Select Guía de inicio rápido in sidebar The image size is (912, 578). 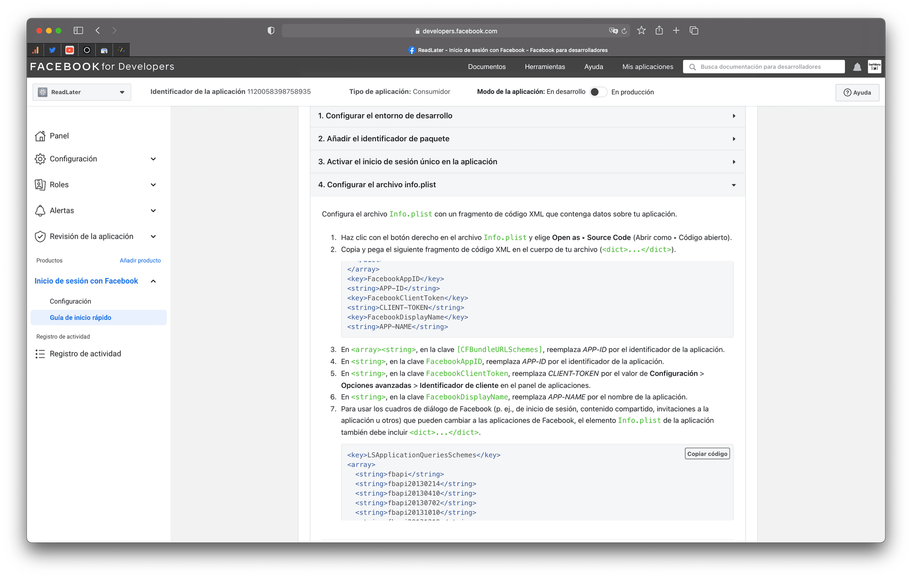pos(98,318)
